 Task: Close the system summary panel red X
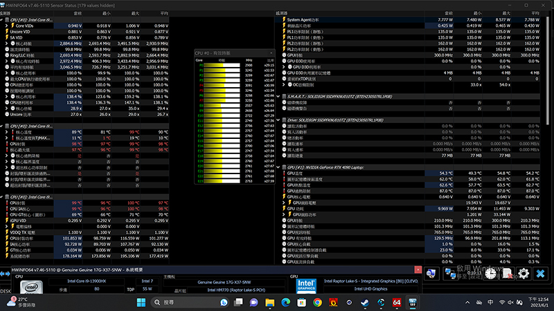point(418,270)
